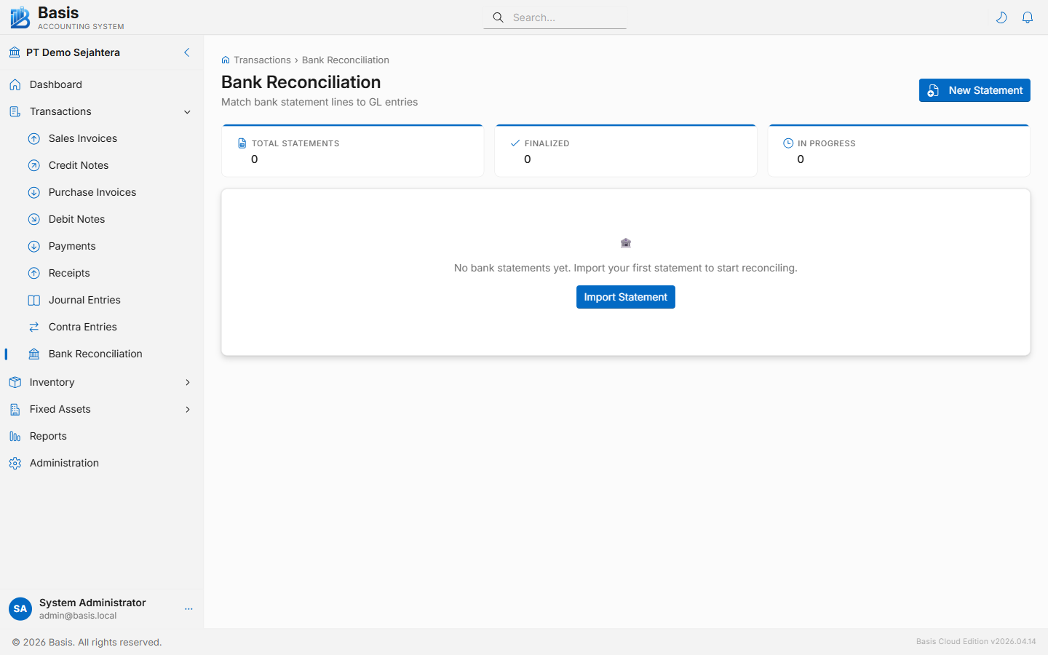
Task: Toggle dark mode with moon icon
Action: (x=1001, y=17)
